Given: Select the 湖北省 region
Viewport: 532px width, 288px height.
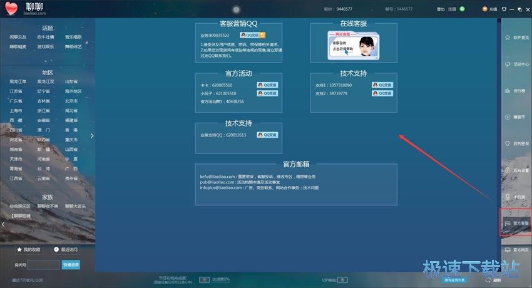Looking at the screenshot, I should (71, 111).
